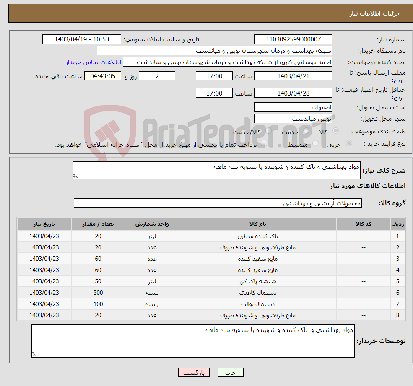Open the buyer contact information link

click(x=93, y=62)
